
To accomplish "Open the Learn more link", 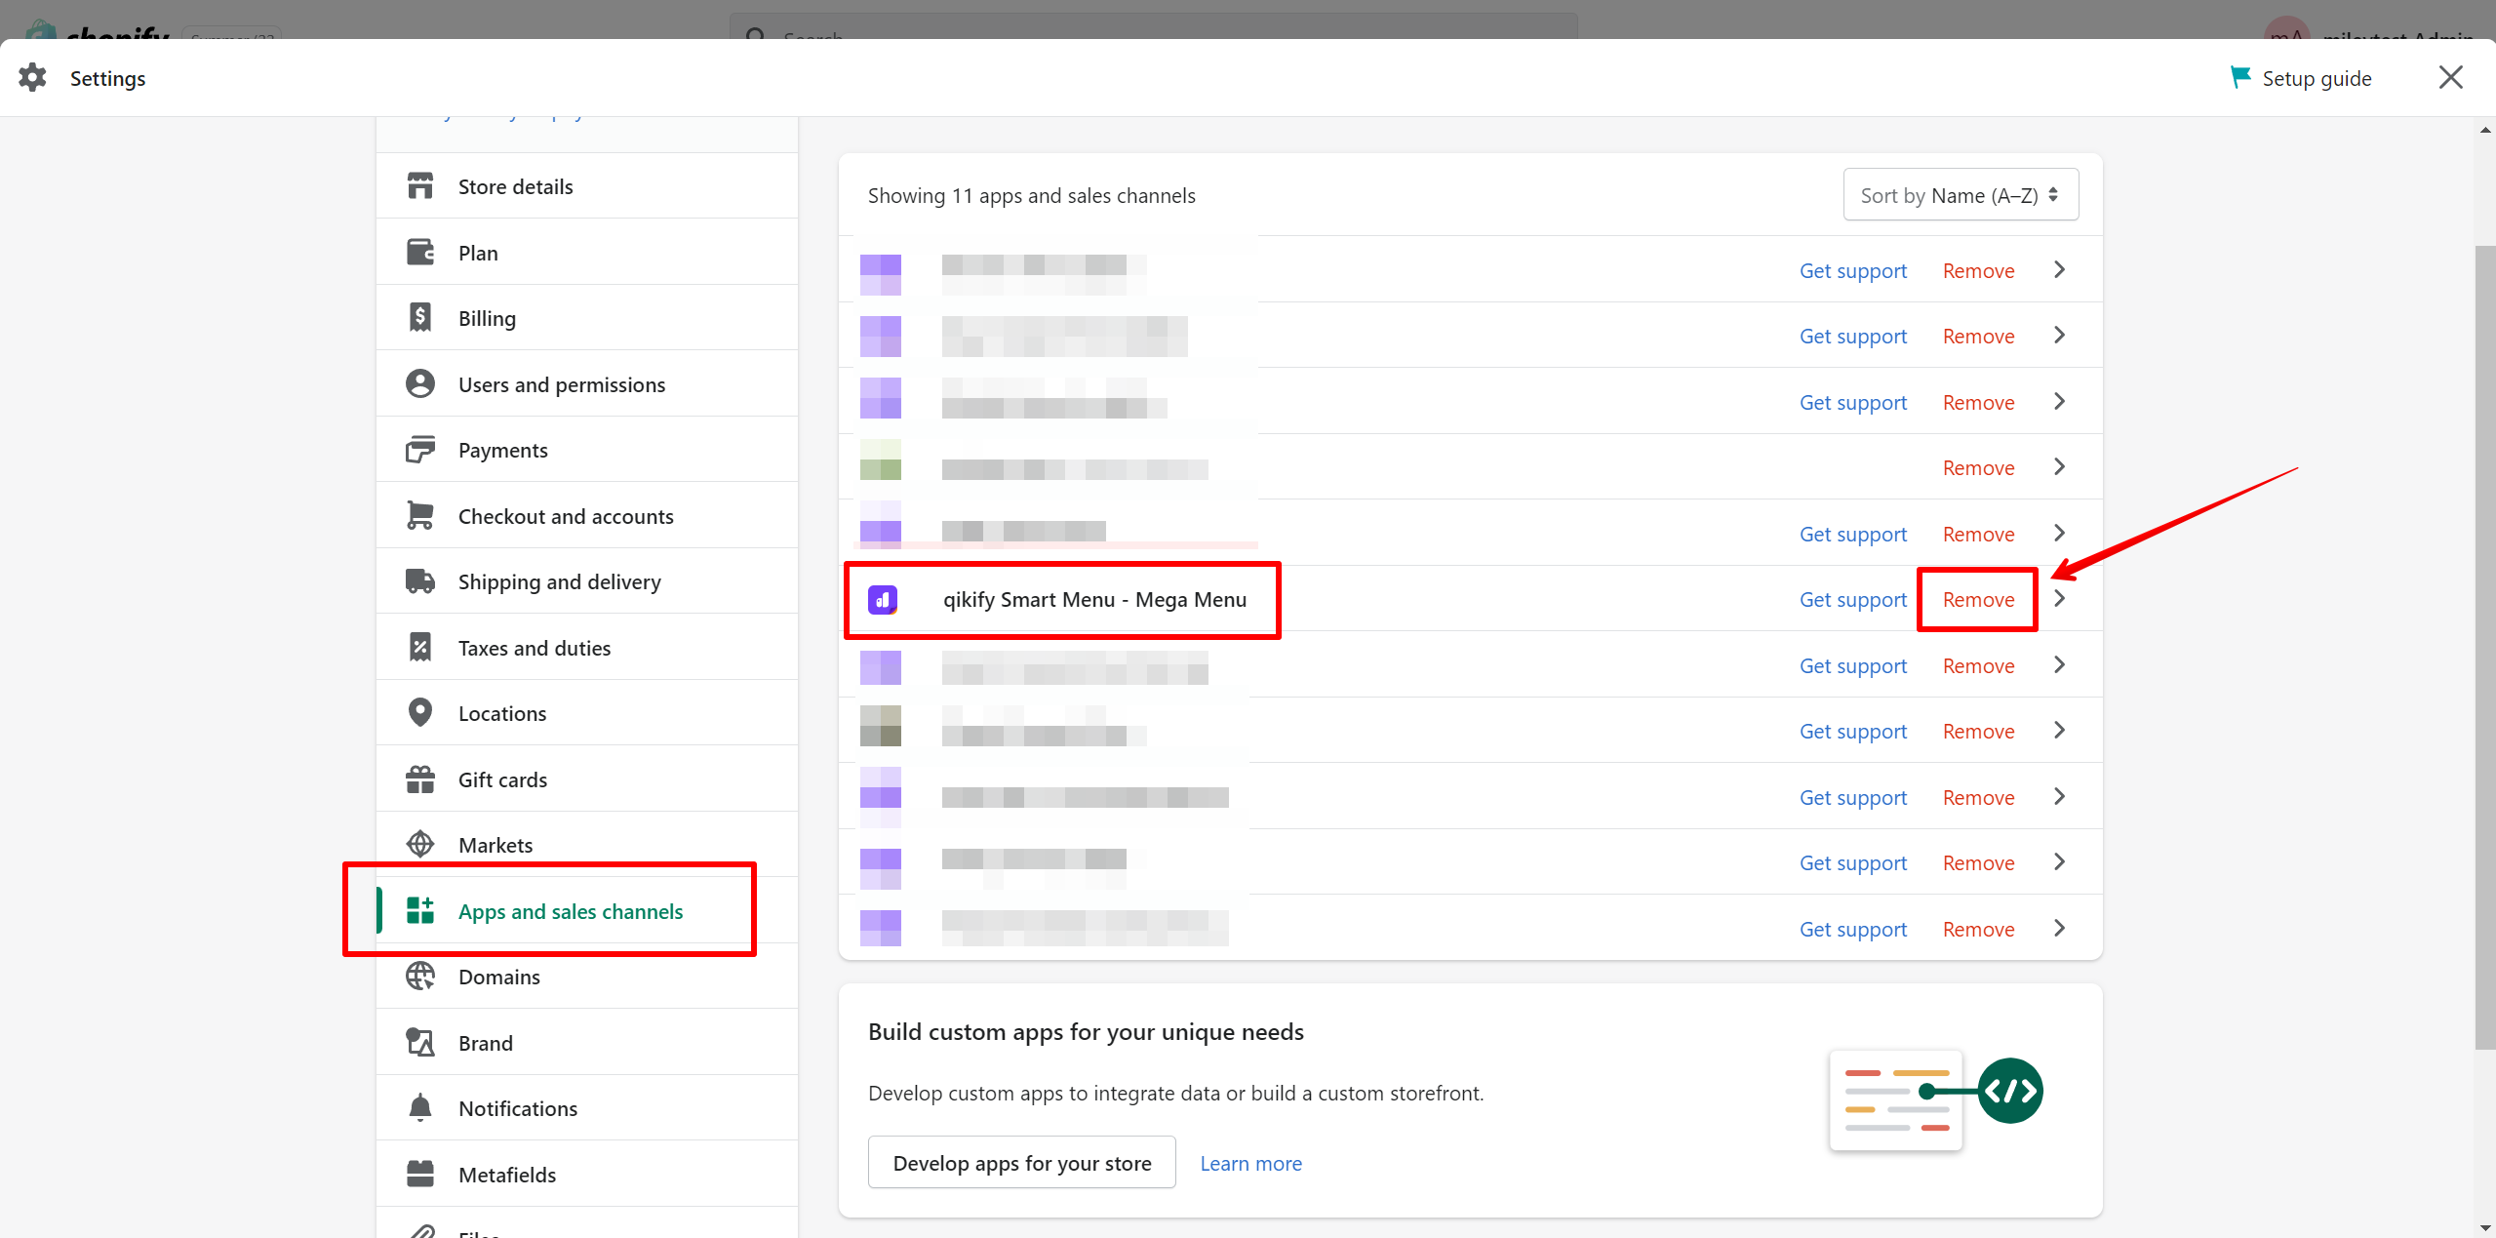I will [x=1250, y=1163].
